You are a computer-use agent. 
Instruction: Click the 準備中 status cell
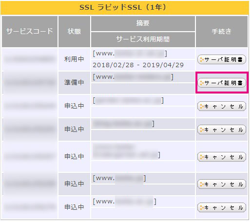(x=74, y=83)
